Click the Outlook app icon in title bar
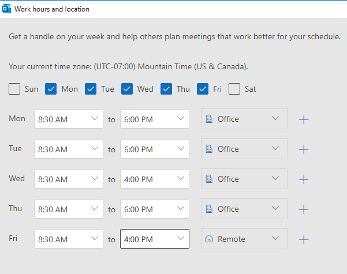 pyautogui.click(x=6, y=9)
